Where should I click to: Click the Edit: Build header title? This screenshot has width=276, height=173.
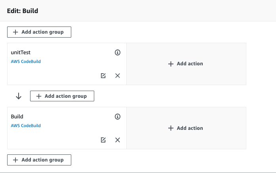point(23,11)
